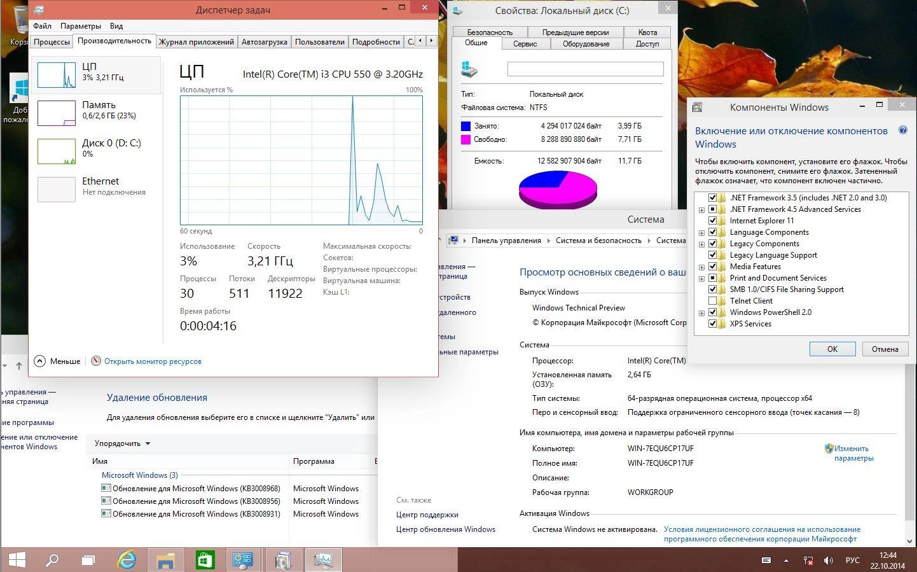The height and width of the screenshot is (572, 917).
Task: Open File Explorer from the taskbar
Action: click(x=165, y=561)
